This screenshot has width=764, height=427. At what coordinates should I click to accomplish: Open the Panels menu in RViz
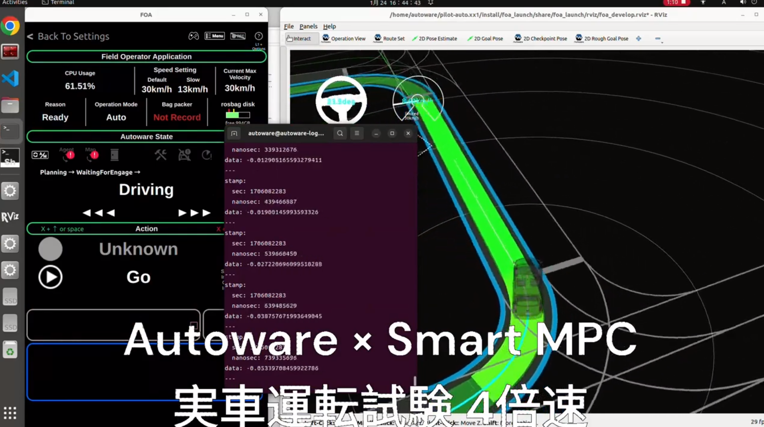coord(308,26)
